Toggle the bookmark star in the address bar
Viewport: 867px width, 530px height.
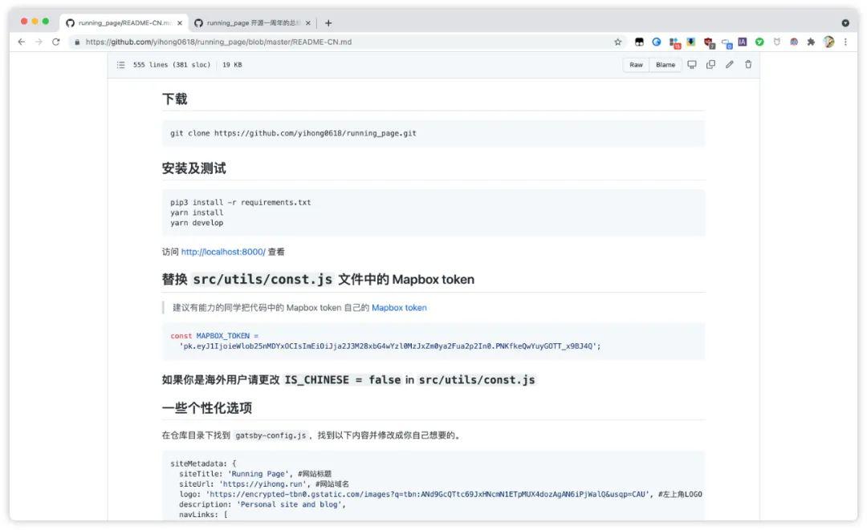coord(618,41)
